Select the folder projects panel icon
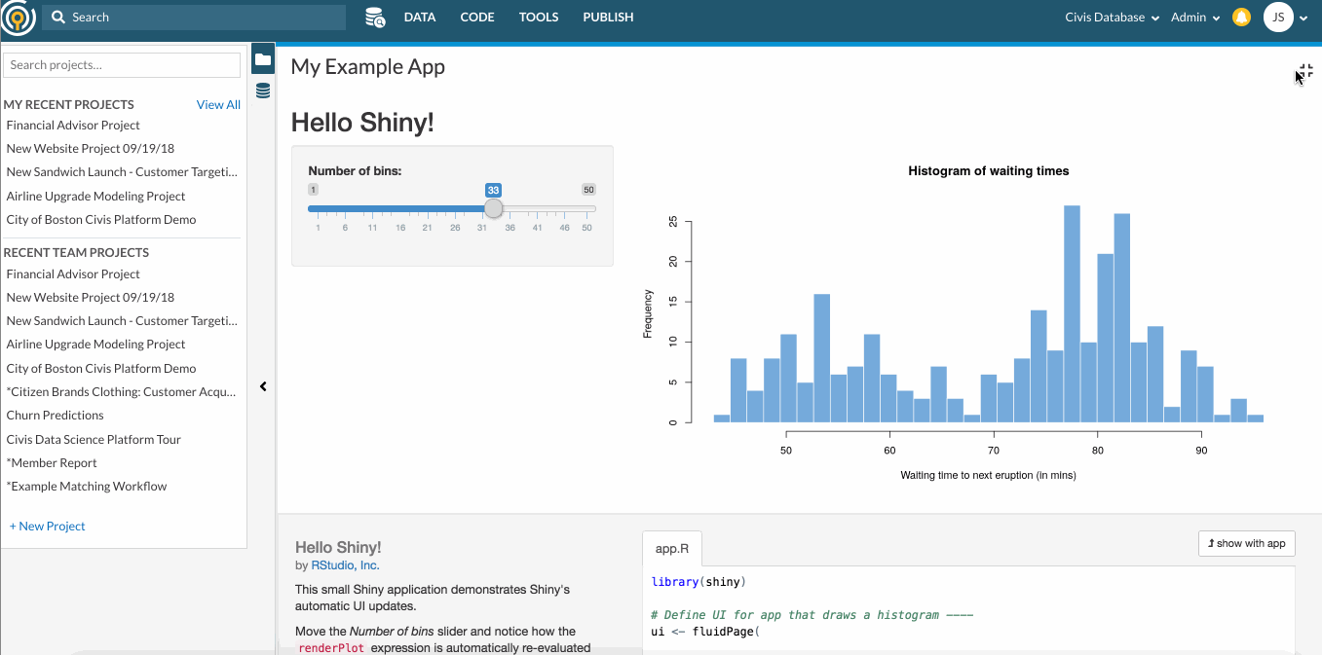Image resolution: width=1322 pixels, height=655 pixels. point(262,59)
